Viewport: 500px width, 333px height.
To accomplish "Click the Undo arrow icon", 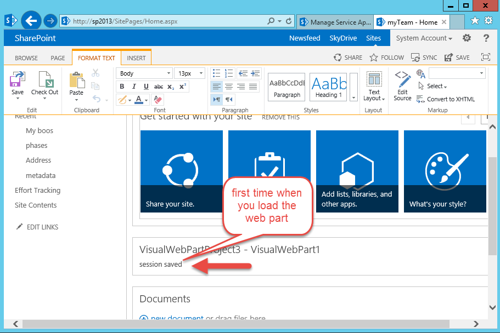I will [x=97, y=99].
